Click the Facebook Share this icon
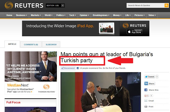The height and width of the screenshot is (112, 170). [x=146, y=90]
